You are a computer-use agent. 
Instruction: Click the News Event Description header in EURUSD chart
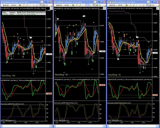tap(31, 13)
